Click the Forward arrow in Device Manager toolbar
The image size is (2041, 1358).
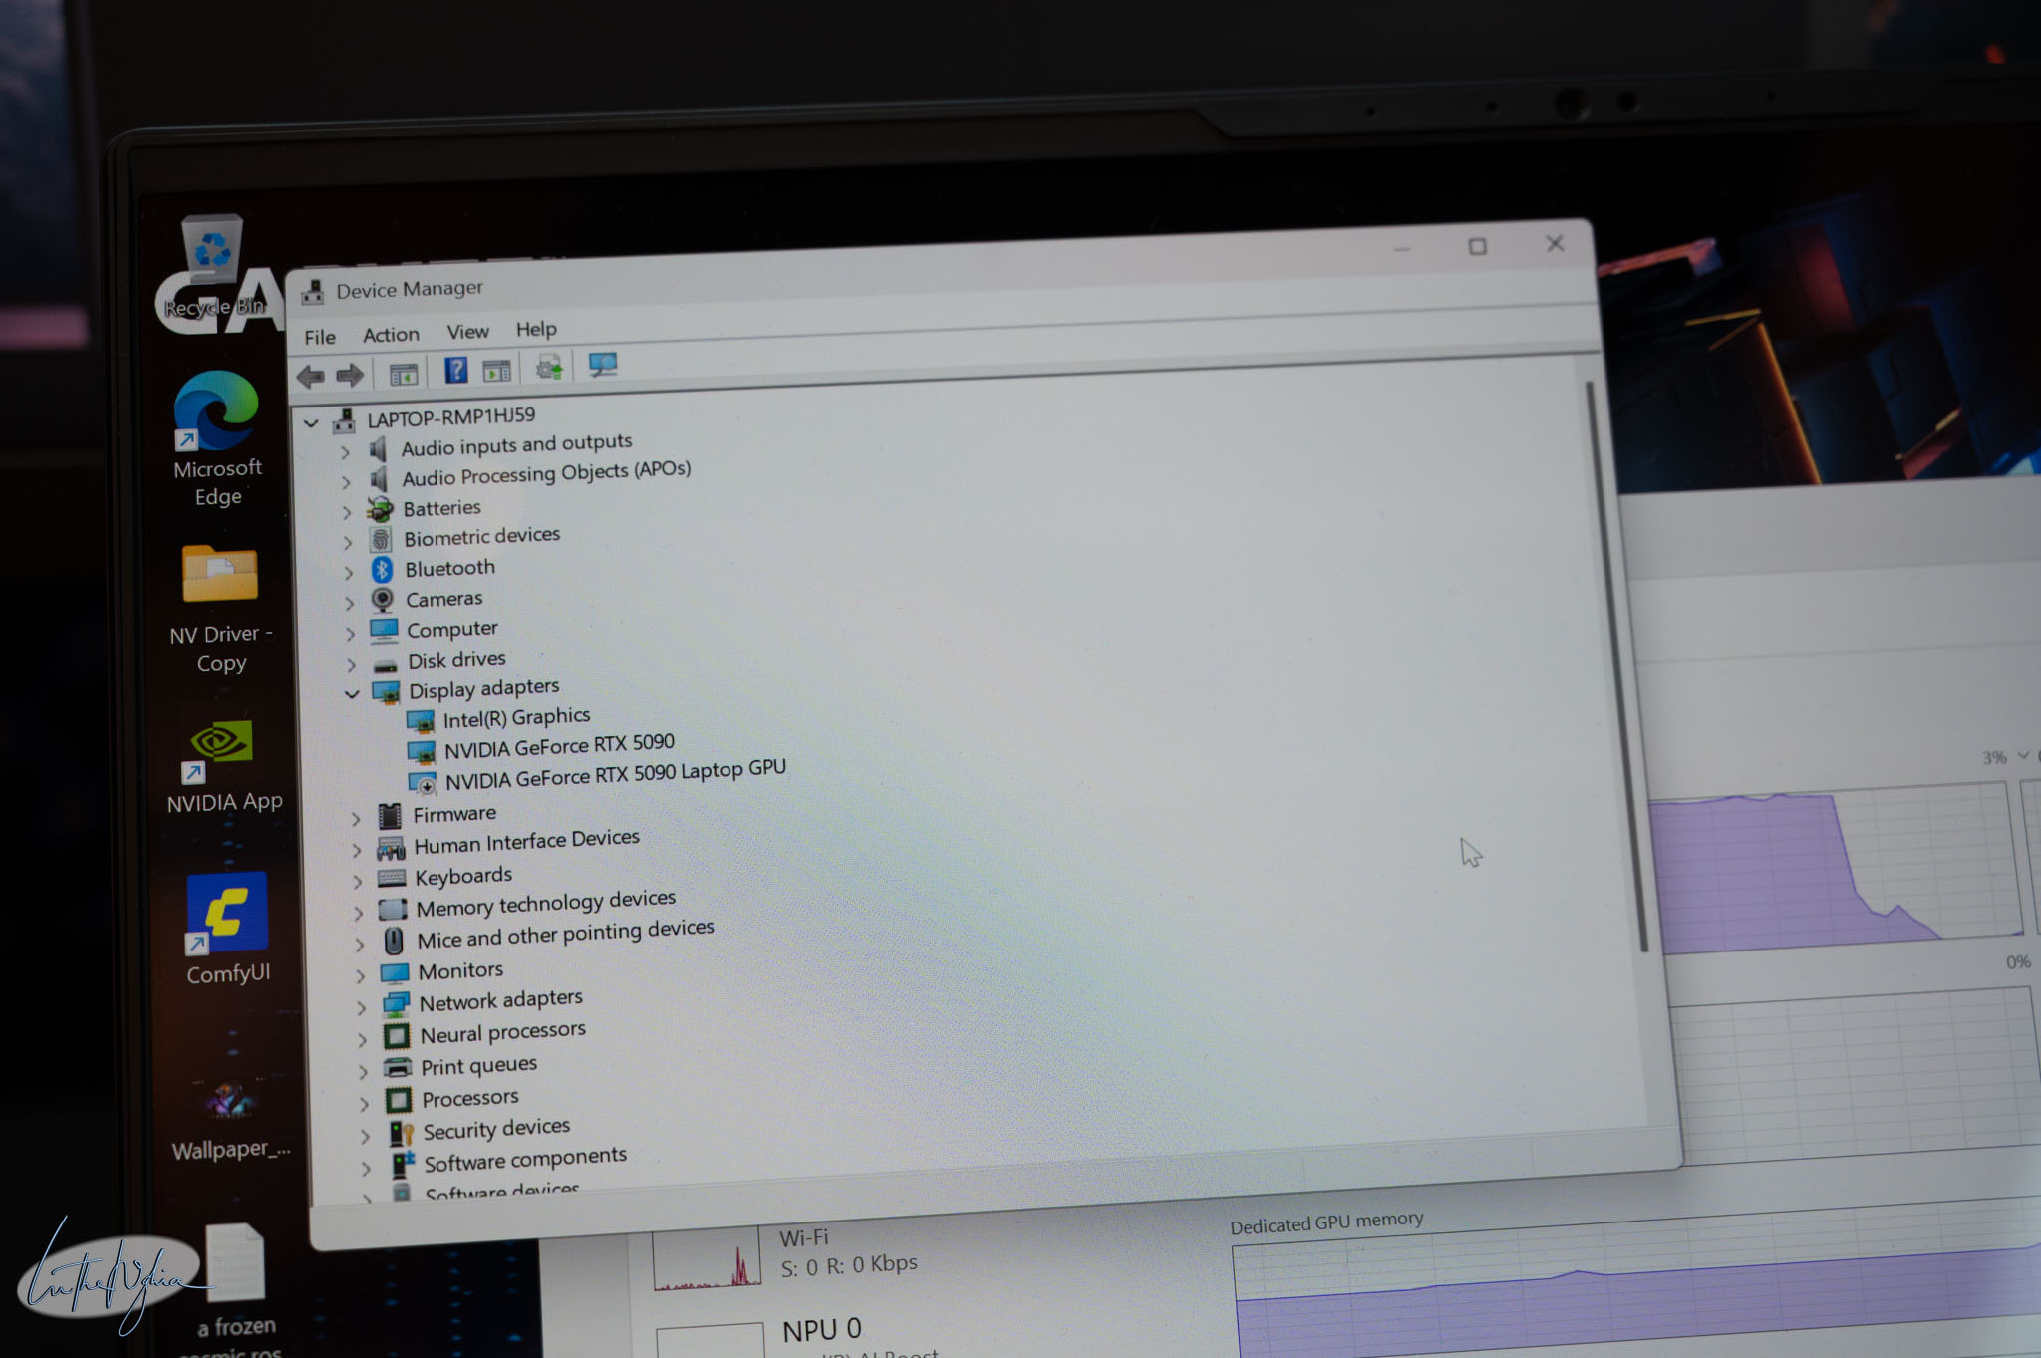[350, 376]
